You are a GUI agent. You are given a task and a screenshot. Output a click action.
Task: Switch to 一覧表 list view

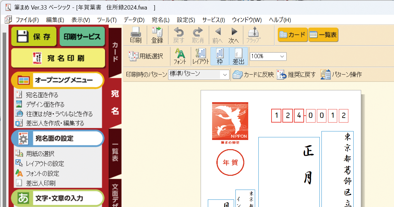(323, 35)
